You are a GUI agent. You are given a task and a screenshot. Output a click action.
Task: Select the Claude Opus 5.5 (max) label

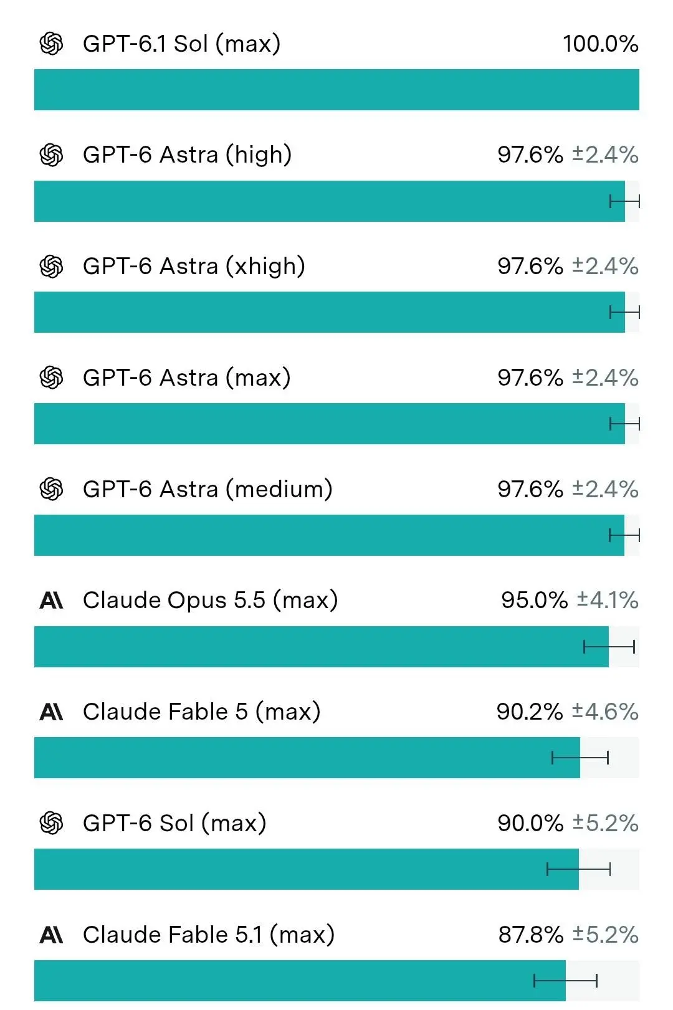coord(210,600)
